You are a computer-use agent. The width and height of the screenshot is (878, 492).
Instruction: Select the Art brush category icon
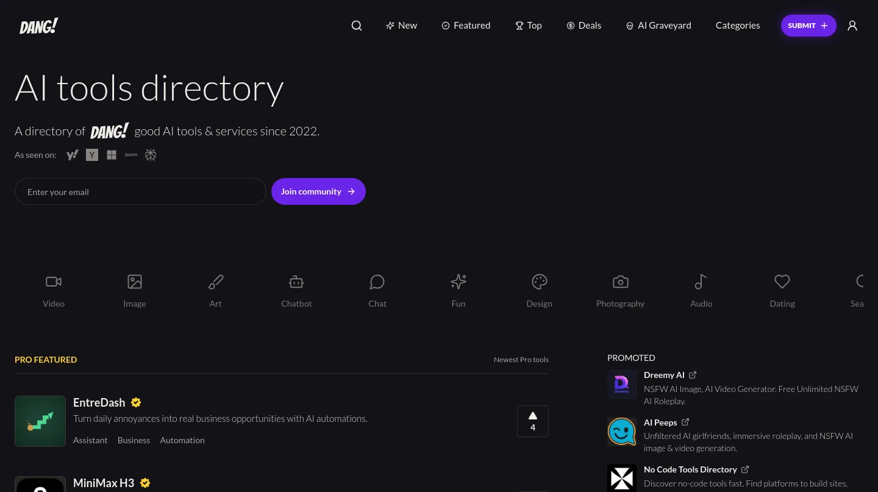tap(216, 282)
